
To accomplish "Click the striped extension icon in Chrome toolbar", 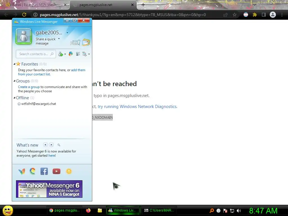I will point(246,15).
